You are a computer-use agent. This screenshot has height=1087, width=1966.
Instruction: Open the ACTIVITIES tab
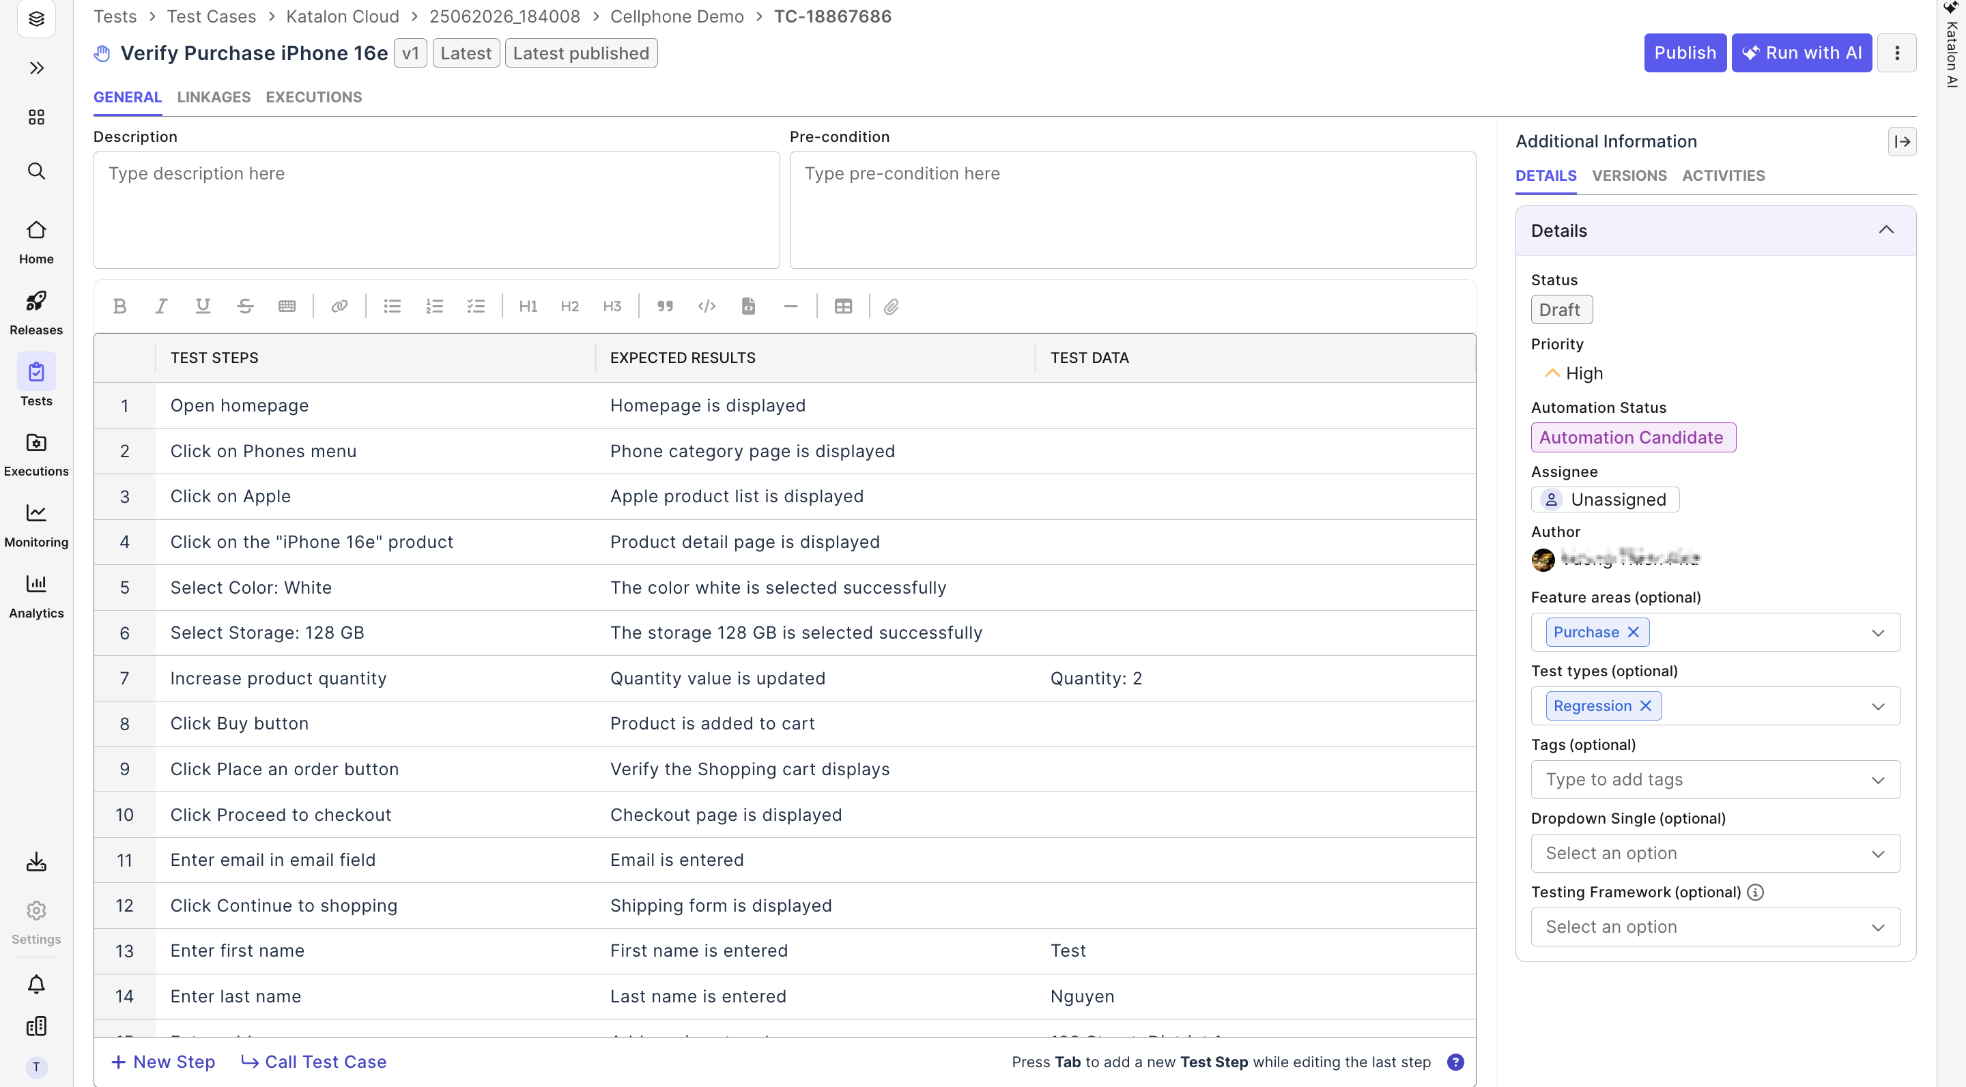click(x=1723, y=175)
